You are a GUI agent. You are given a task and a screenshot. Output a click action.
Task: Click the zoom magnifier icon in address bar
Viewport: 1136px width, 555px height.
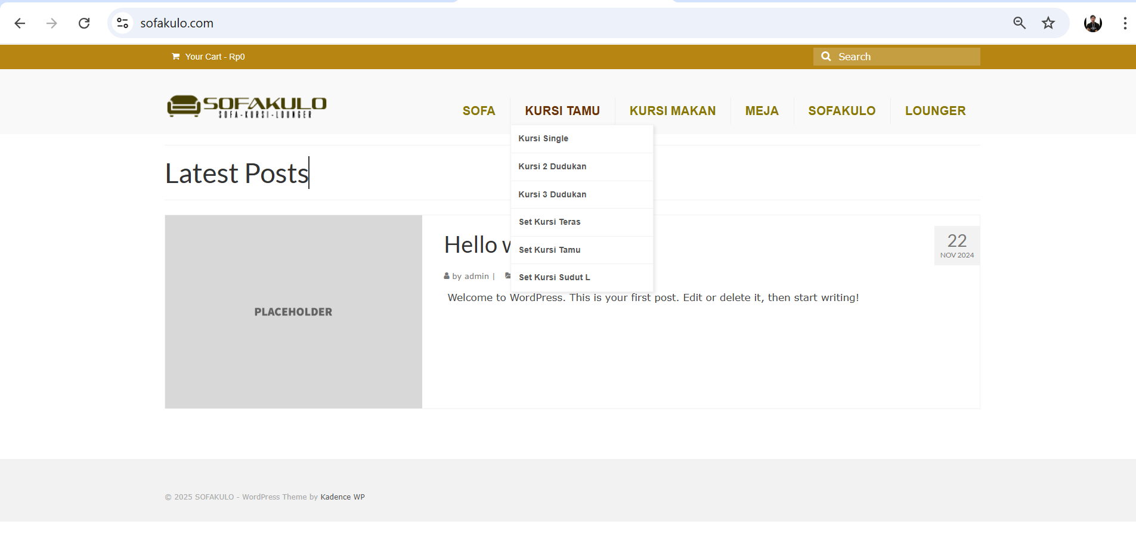tap(1019, 23)
